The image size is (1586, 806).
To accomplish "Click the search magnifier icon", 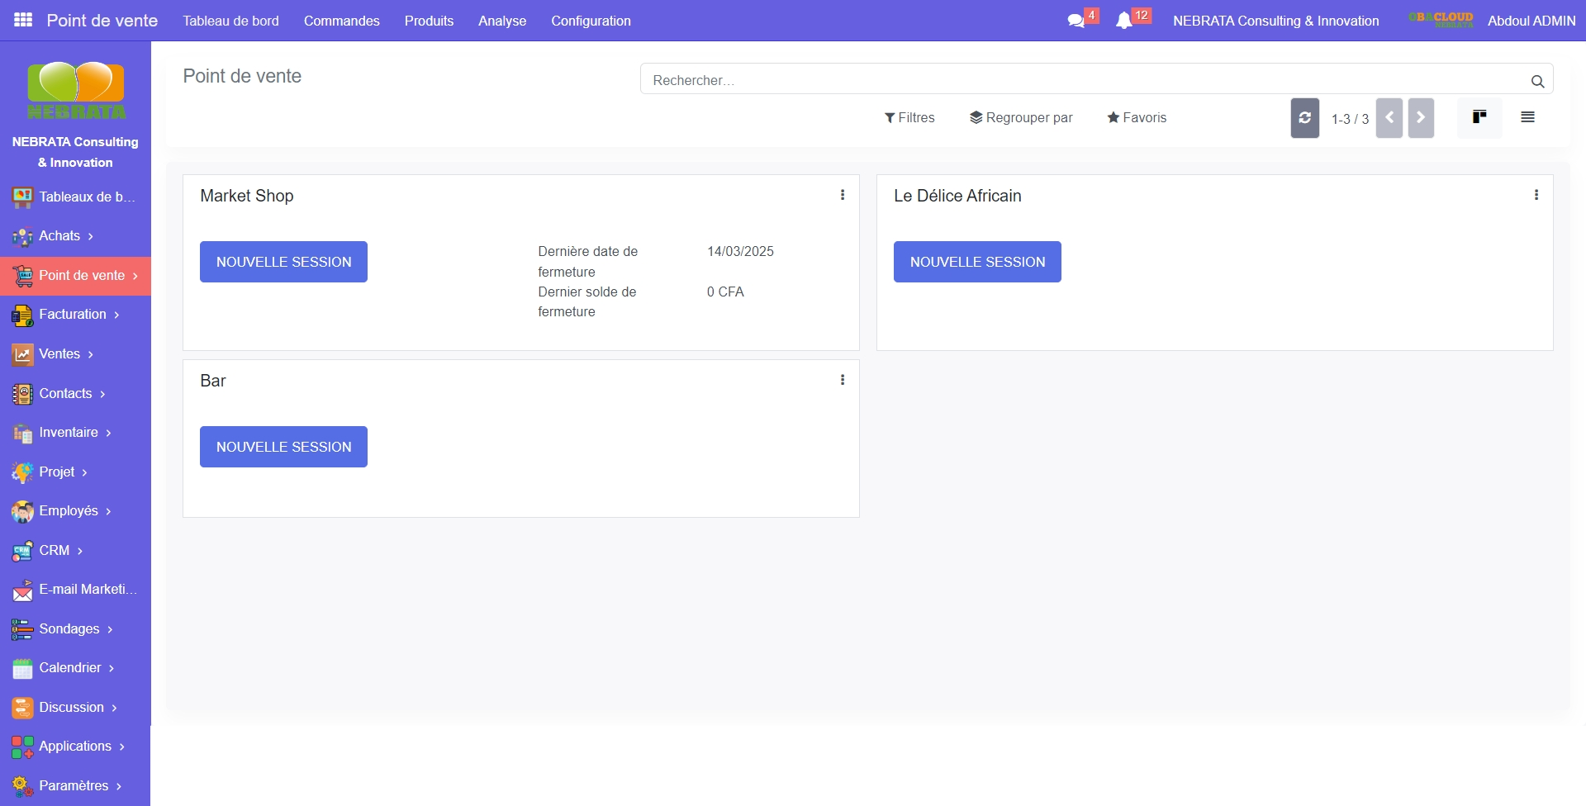I will click(1537, 81).
